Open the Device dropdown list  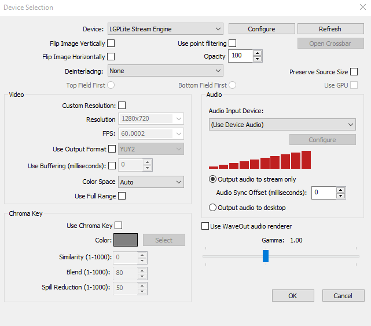tap(166, 29)
